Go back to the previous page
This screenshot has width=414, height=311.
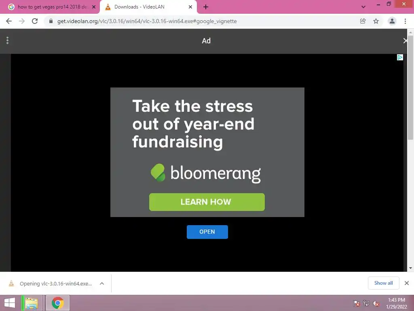tap(9, 21)
